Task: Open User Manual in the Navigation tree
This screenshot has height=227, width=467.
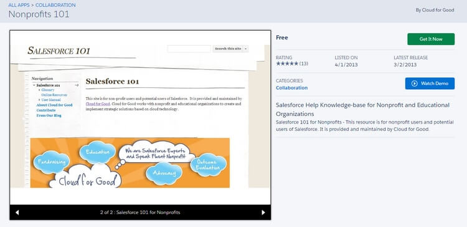Action: 51,100
